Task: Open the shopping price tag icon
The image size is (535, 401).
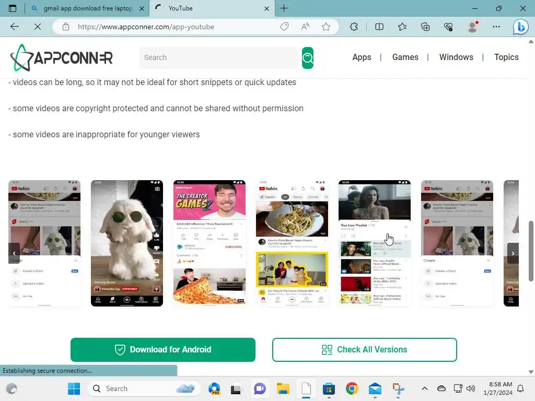Action: tap(284, 27)
